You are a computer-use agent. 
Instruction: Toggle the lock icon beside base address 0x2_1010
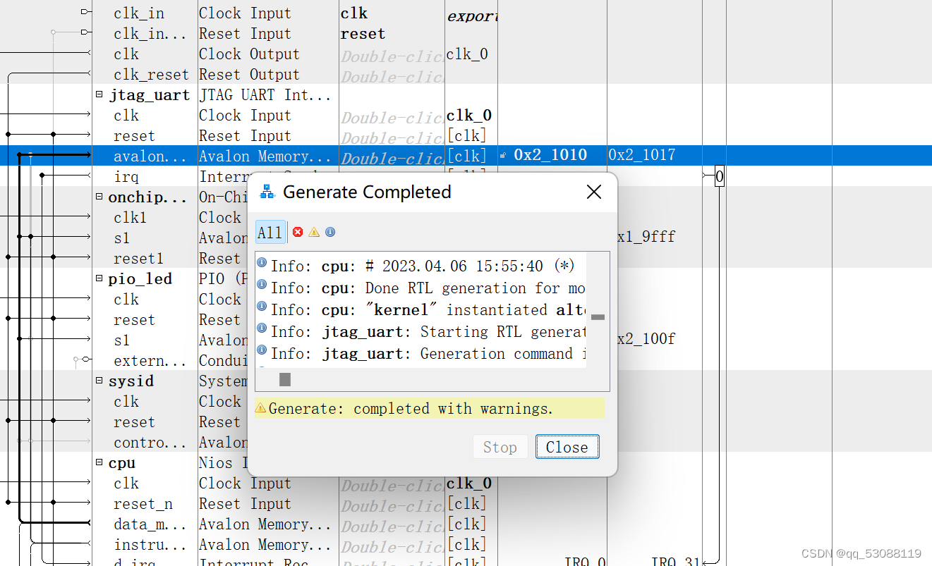(503, 156)
